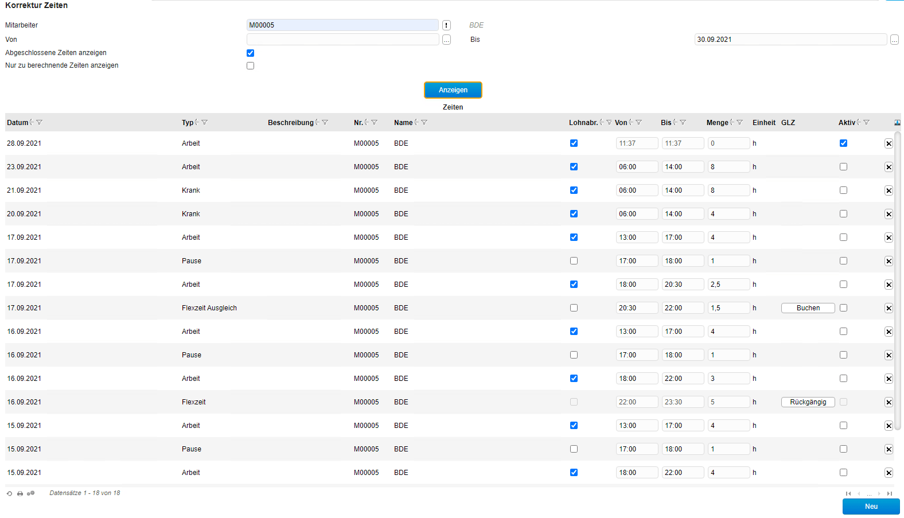The width and height of the screenshot is (904, 518).
Task: Click Buchen in the Flexzeit Ausgleich row
Action: (x=808, y=308)
